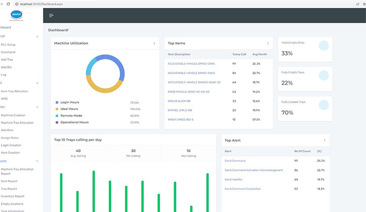Select Machine Creation menu item

click(x=13, y=115)
